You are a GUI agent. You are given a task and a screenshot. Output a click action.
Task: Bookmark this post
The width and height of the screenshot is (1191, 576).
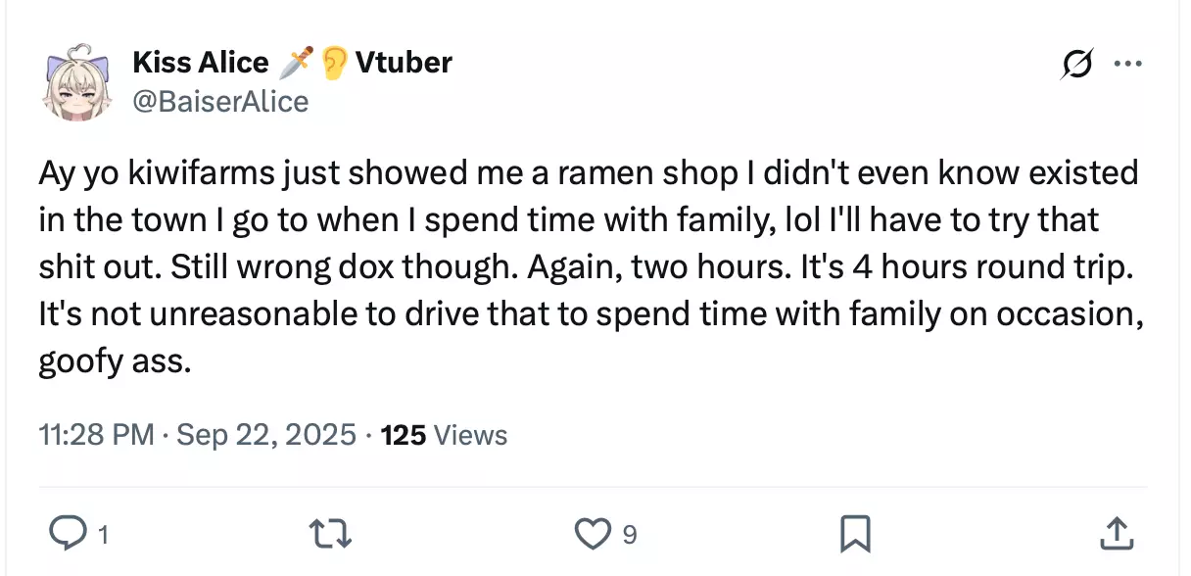pyautogui.click(x=854, y=533)
